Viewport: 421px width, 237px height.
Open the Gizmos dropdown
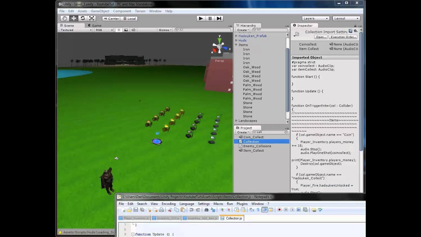165,30
